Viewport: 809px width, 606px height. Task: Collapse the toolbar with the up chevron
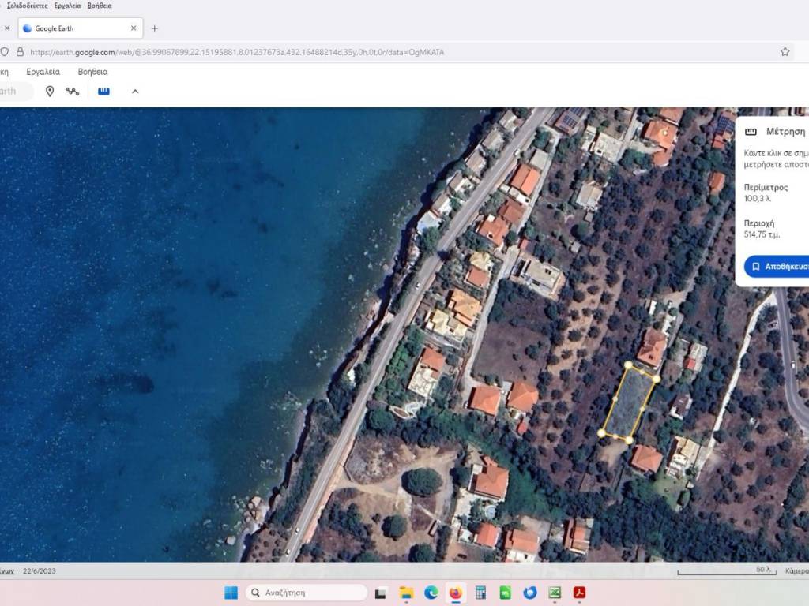click(x=135, y=92)
